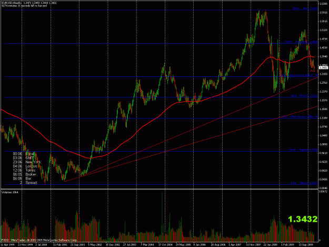Viewport: 329px width, 247px height.
Task: Click the 15 Dec 2002 date label
Action: 113,245
